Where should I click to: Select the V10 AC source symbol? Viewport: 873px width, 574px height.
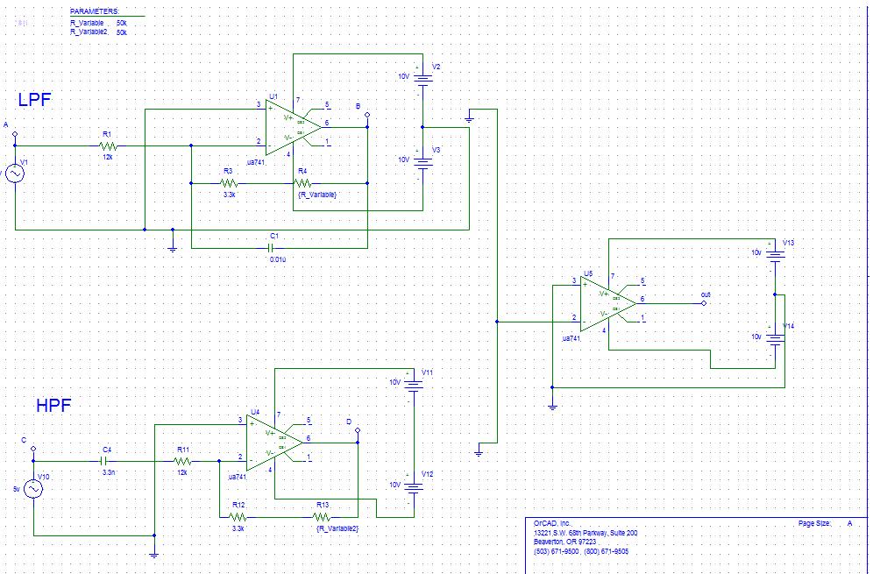click(33, 489)
